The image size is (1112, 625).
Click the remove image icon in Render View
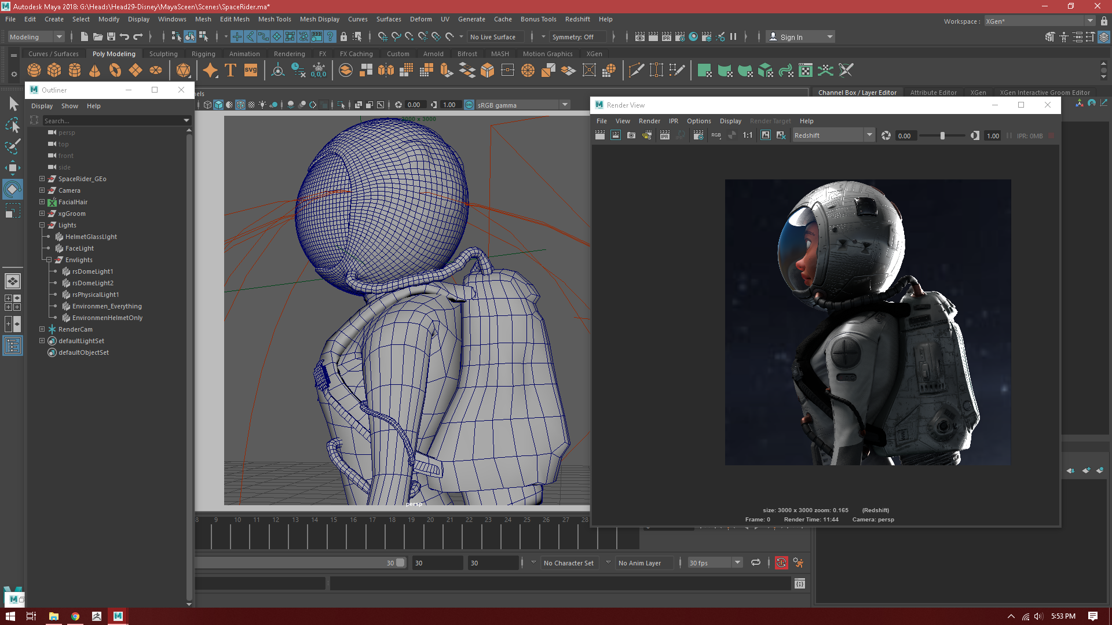click(781, 135)
